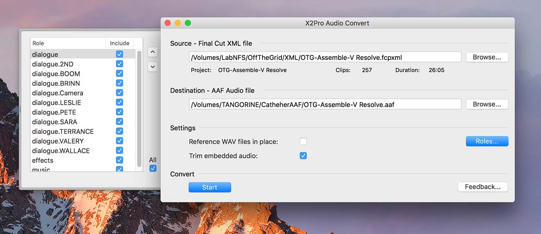This screenshot has width=541, height=234.
Task: Toggle Include checkbox for dialogue.SARA
Action: [x=119, y=122]
